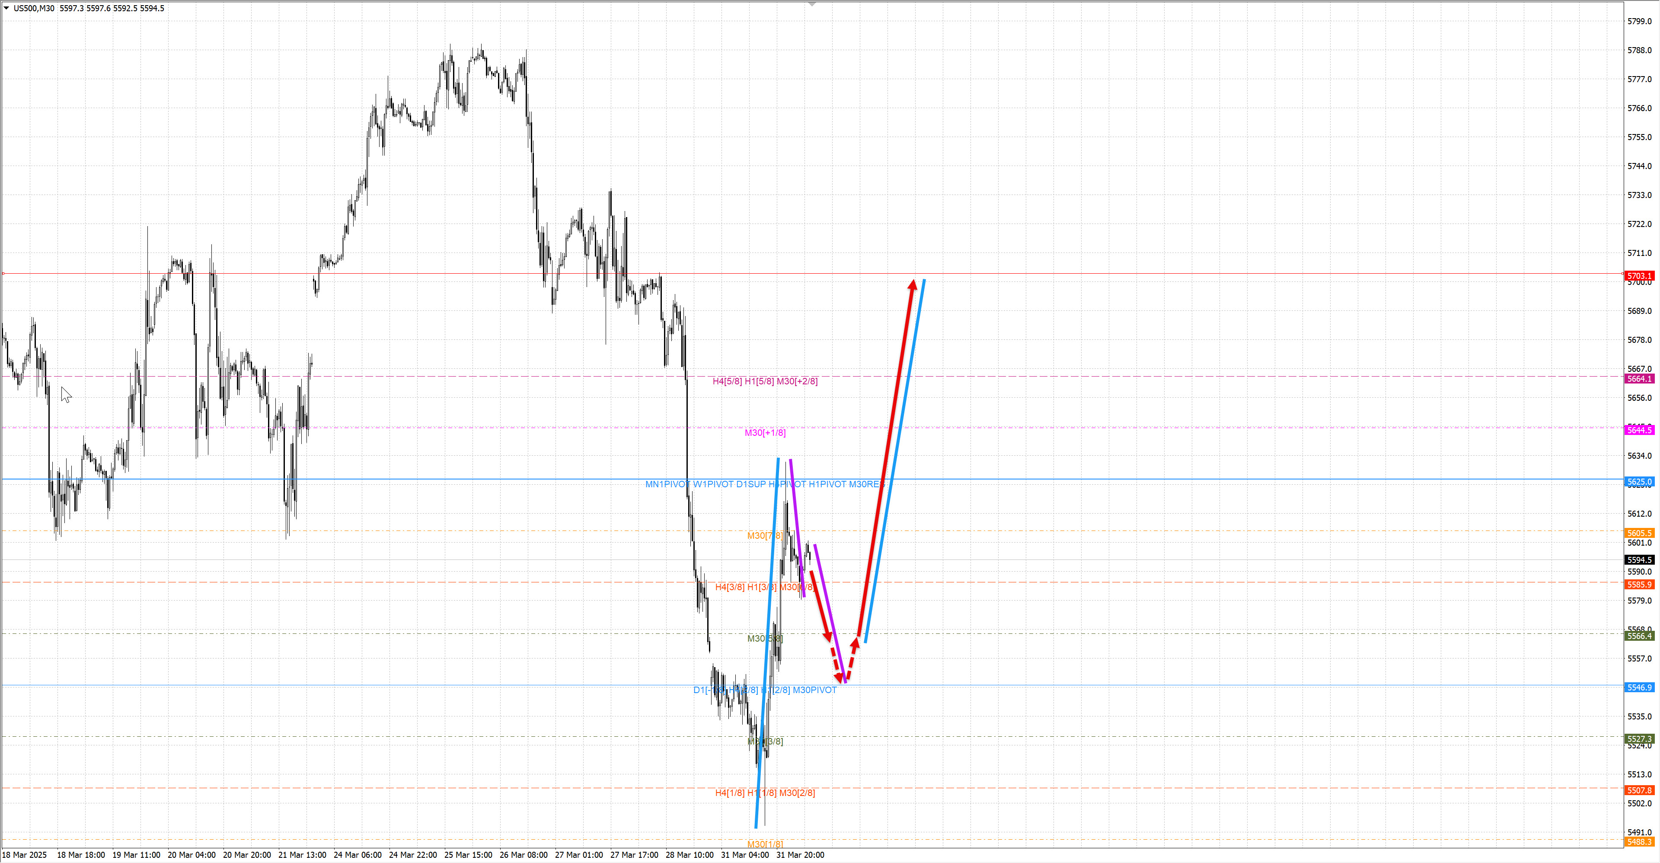Click the 24 Mar 22:00 time label
1660x863 pixels.
point(412,855)
